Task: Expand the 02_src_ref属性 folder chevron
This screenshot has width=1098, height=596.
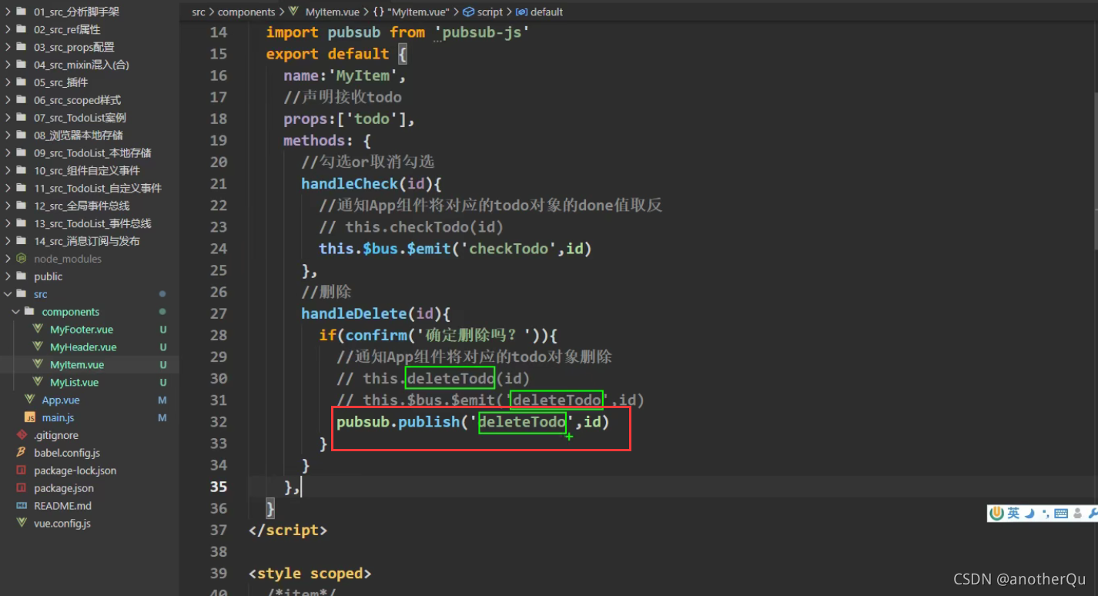Action: (x=8, y=29)
